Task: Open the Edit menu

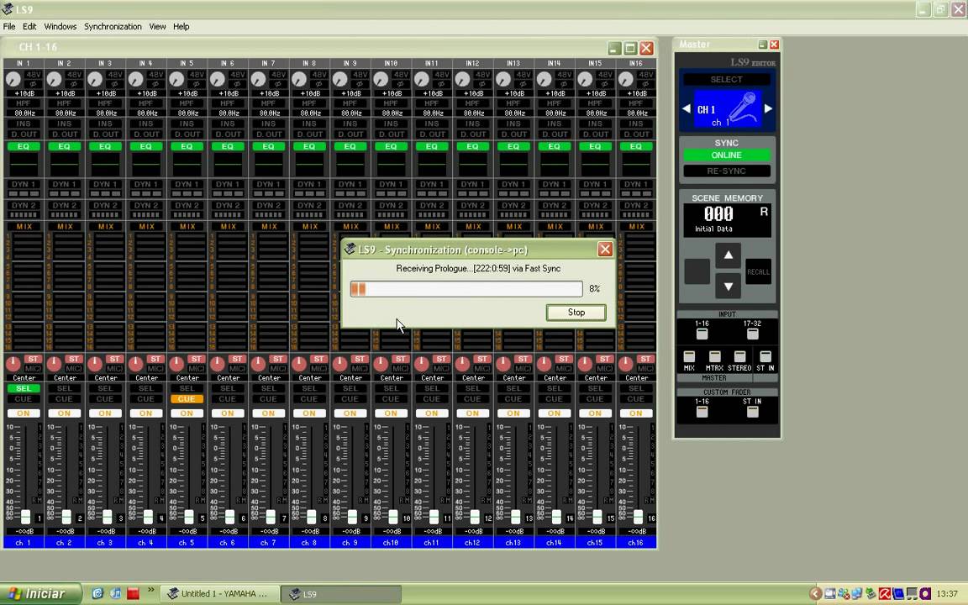Action: coord(29,27)
